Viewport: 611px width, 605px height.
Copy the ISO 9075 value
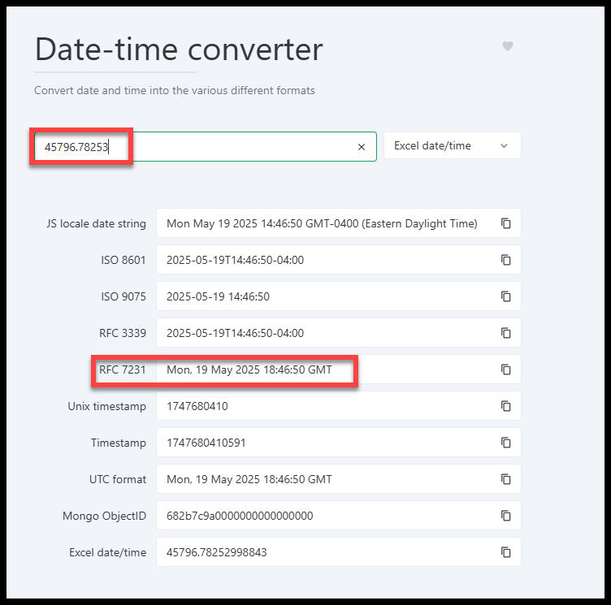(506, 296)
